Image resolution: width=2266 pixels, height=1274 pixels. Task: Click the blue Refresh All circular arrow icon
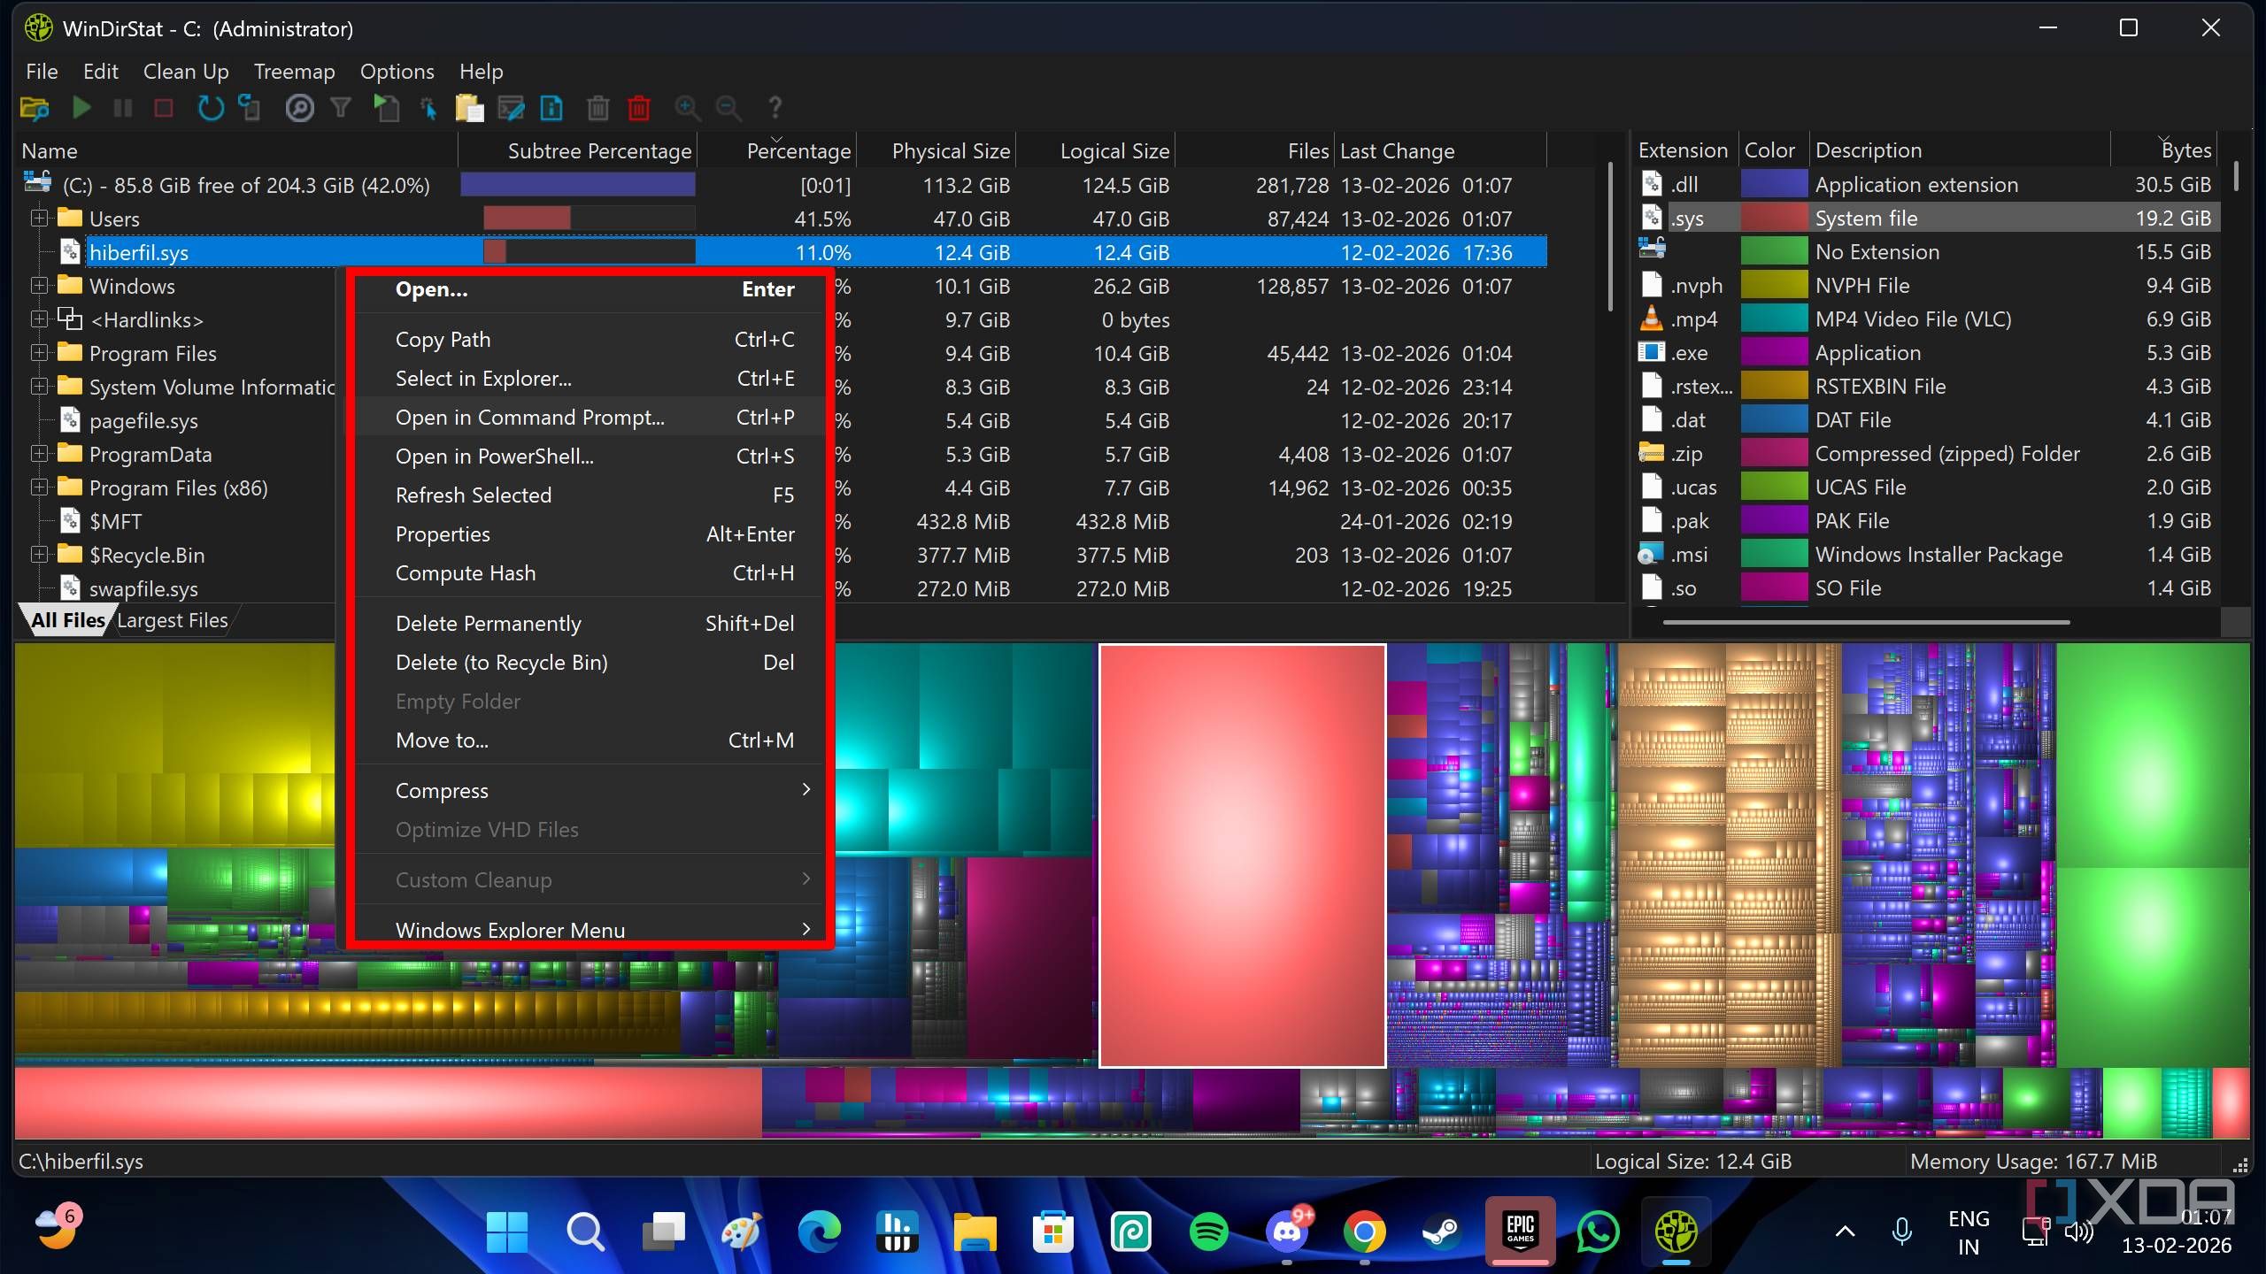(x=210, y=108)
